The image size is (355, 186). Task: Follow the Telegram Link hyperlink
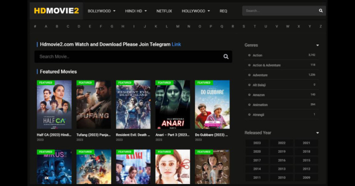(x=176, y=44)
